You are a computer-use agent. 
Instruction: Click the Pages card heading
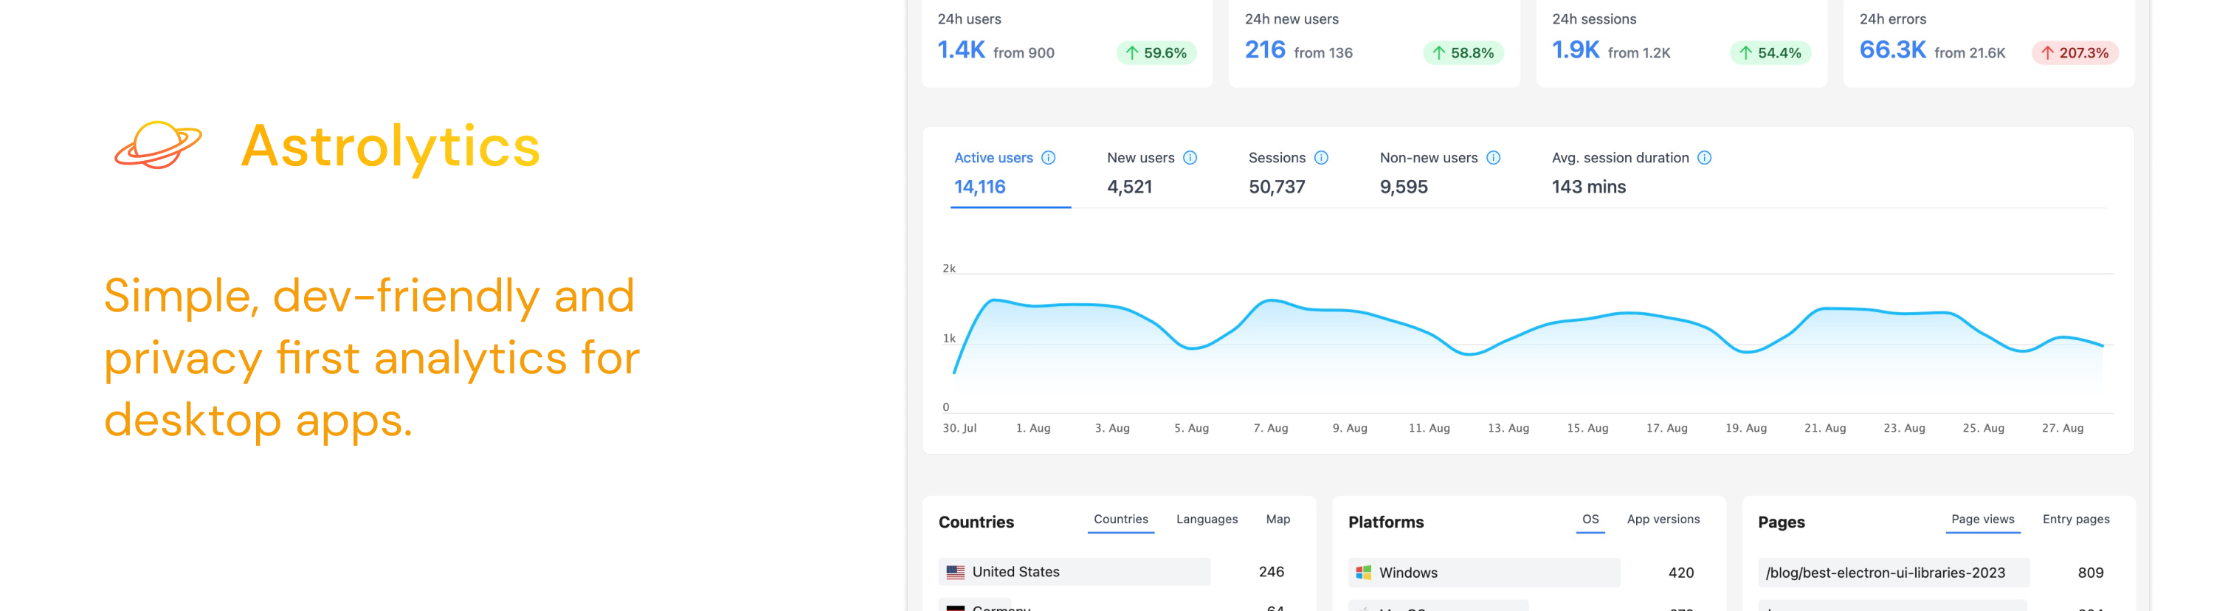1781,522
